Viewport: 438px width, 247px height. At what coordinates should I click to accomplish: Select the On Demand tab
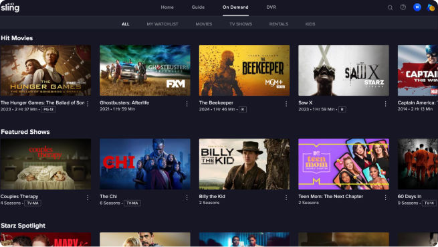[x=235, y=7]
